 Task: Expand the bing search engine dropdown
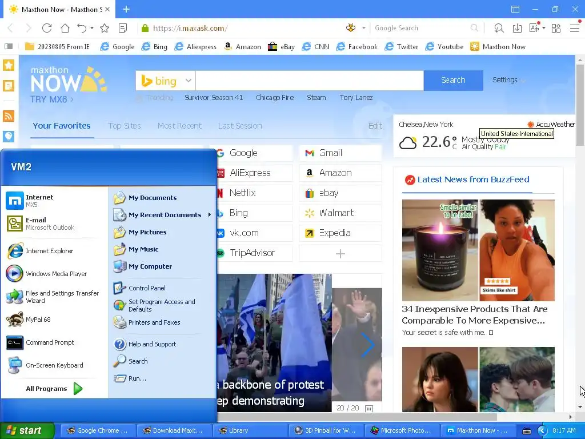(x=189, y=81)
